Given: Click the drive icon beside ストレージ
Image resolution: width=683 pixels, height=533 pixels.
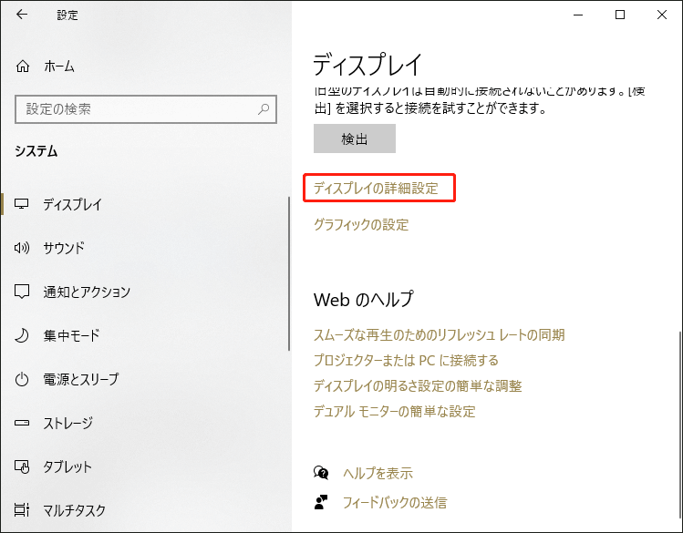Looking at the screenshot, I should point(22,423).
